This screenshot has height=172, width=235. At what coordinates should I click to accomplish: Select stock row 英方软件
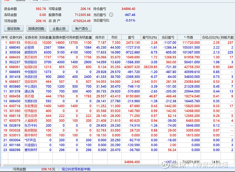tap(117, 57)
